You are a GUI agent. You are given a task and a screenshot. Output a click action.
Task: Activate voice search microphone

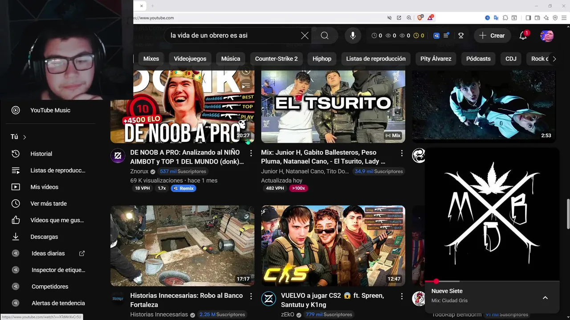click(x=353, y=36)
